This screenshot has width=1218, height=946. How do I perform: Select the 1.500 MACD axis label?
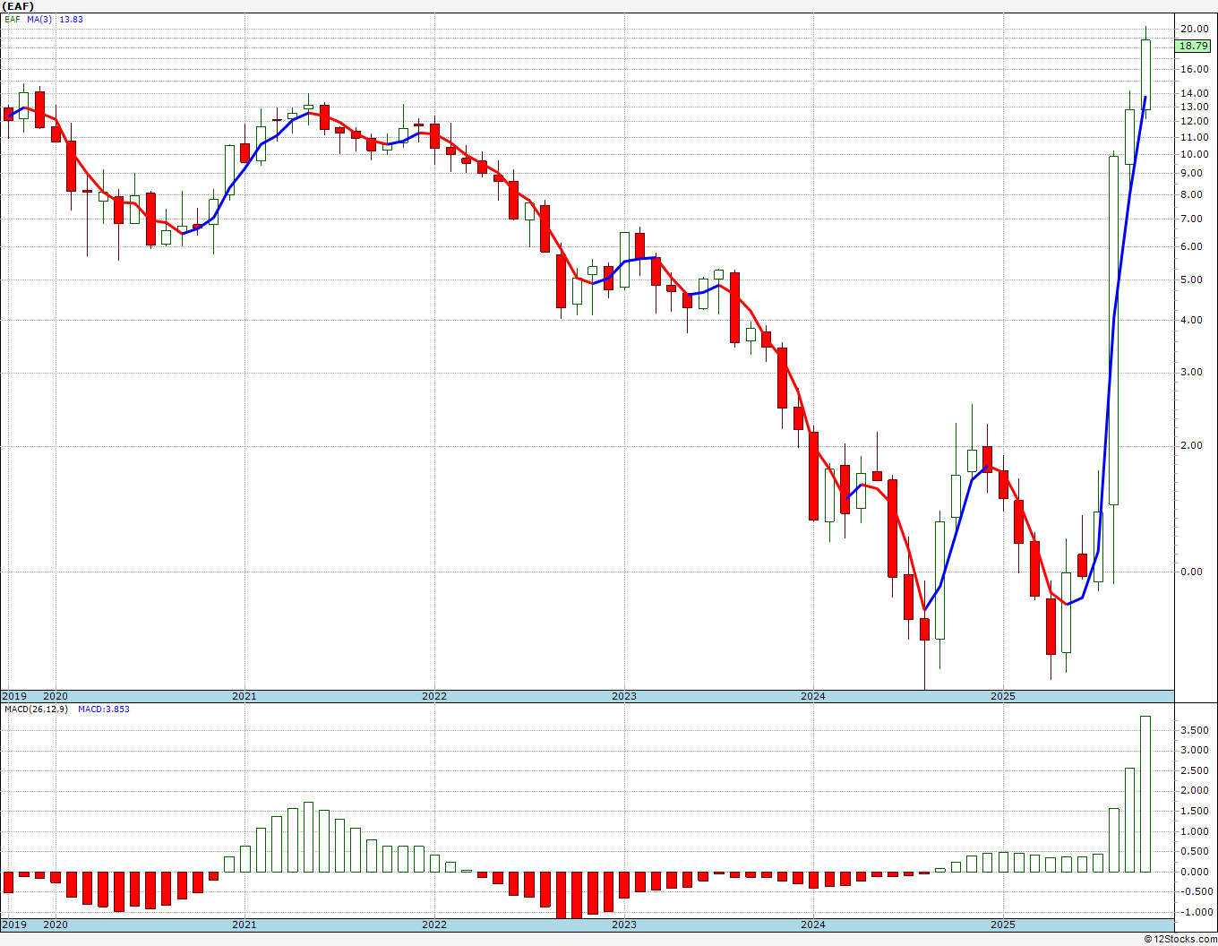pos(1197,812)
